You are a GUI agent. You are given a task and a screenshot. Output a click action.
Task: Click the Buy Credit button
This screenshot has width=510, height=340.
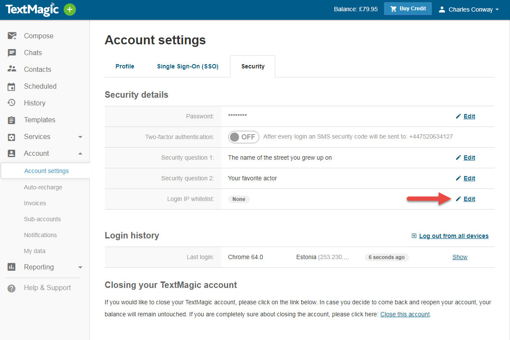tap(408, 9)
